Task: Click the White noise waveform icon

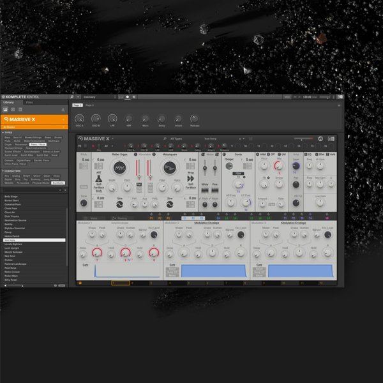Action: click(205, 190)
